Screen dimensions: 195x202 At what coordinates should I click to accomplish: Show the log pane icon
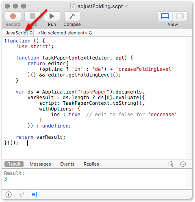click(34, 195)
